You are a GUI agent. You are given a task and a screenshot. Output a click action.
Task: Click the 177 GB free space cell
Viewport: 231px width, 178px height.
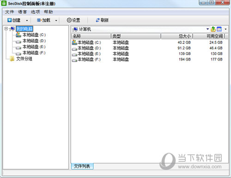point(217,60)
